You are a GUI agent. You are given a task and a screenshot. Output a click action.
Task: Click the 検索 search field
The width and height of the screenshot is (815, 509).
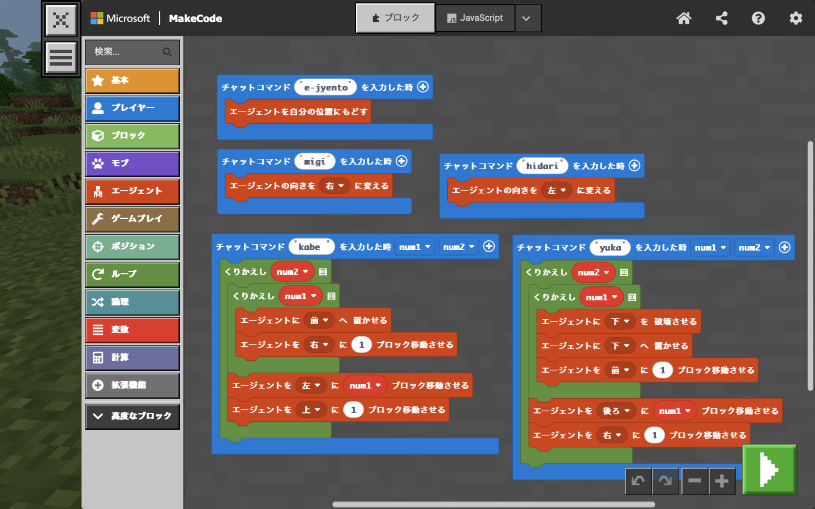tap(132, 52)
